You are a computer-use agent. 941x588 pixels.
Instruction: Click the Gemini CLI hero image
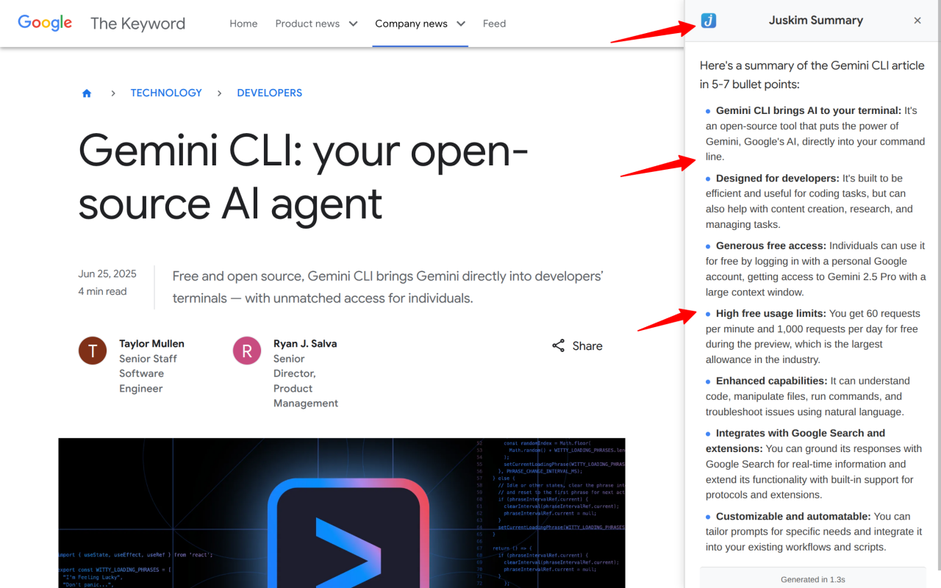click(342, 513)
